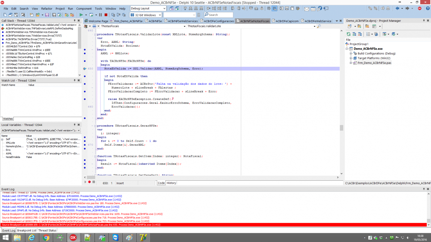The width and height of the screenshot is (431, 242).
Task: Click the Run Without Debugging icon
Action: pyautogui.click(x=91, y=15)
